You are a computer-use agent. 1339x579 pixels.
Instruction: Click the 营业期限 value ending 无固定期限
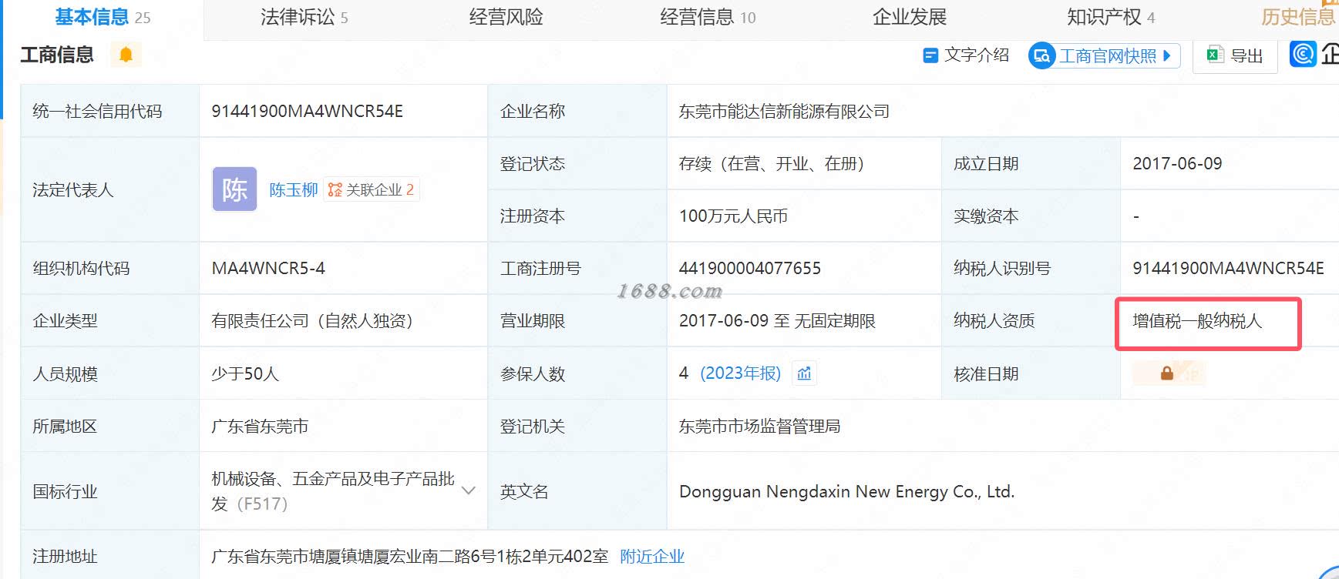pyautogui.click(x=777, y=321)
